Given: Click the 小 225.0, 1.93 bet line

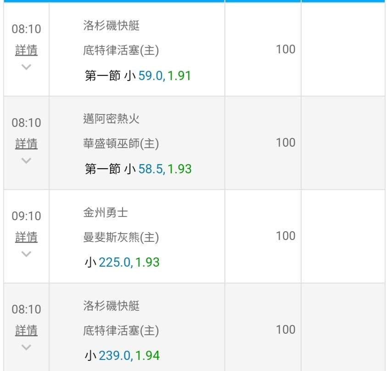Looking at the screenshot, I should coord(122,263).
